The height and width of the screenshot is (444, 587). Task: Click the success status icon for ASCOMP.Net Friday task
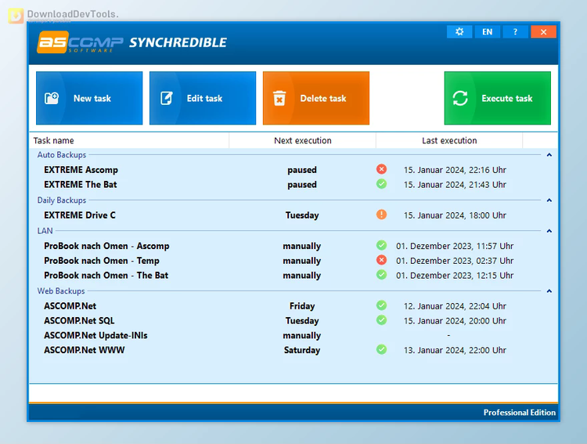381,305
